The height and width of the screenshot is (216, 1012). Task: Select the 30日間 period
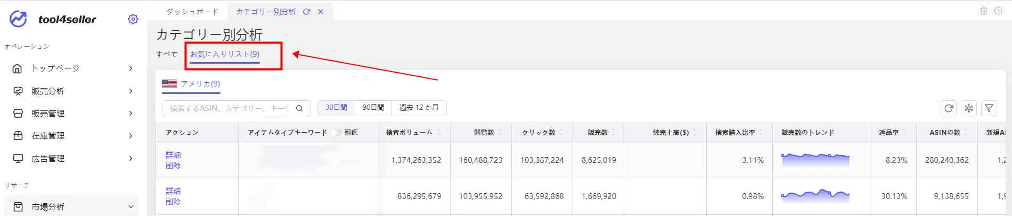(x=336, y=108)
